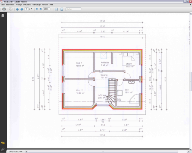The height and width of the screenshot is (153, 192).
Task: Open the Suchen search options dropdown arrow
Action: (x=82, y=9)
